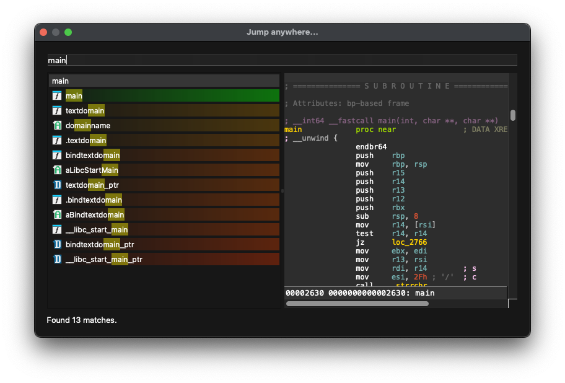Click the splitter handle between the panes
This screenshot has height=383, width=565.
(282, 191)
